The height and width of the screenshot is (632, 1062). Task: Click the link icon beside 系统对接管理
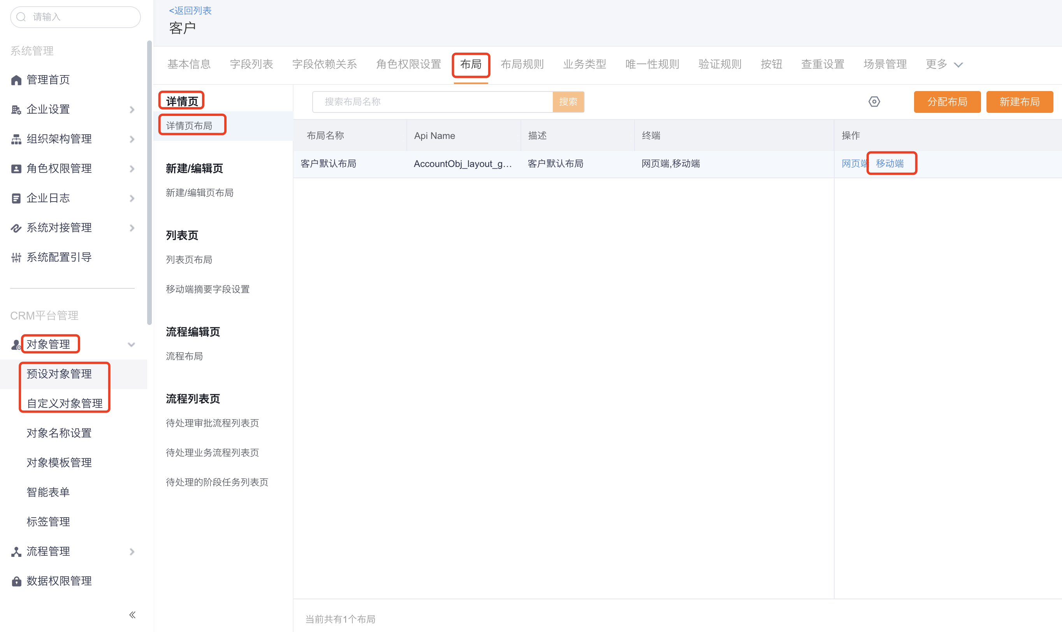[16, 228]
